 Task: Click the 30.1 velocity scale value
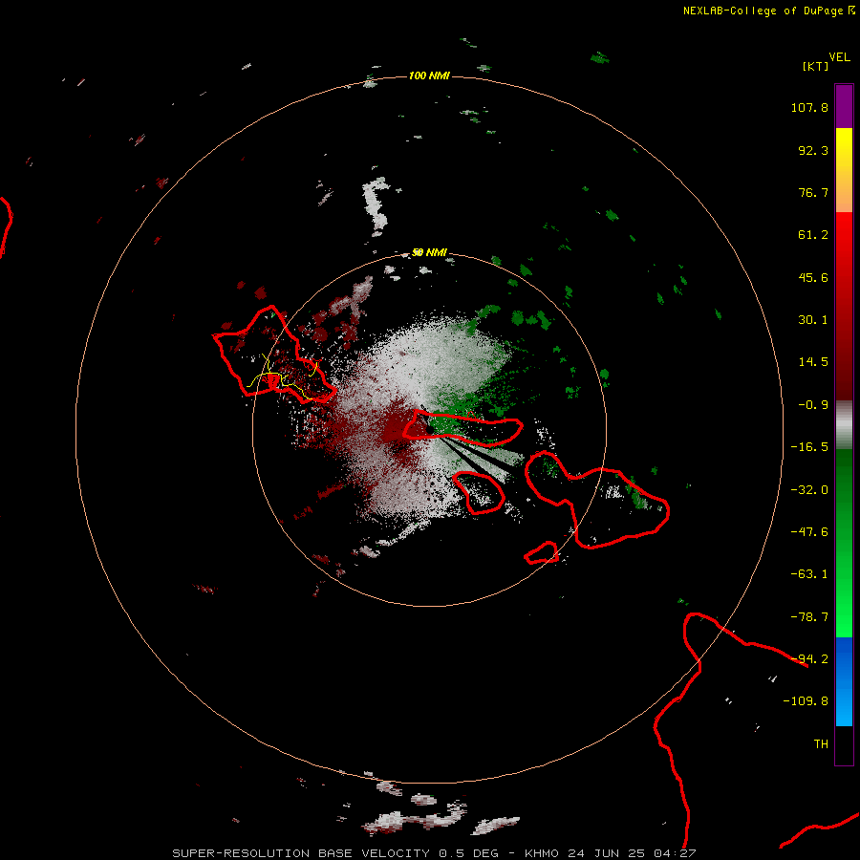pos(813,320)
